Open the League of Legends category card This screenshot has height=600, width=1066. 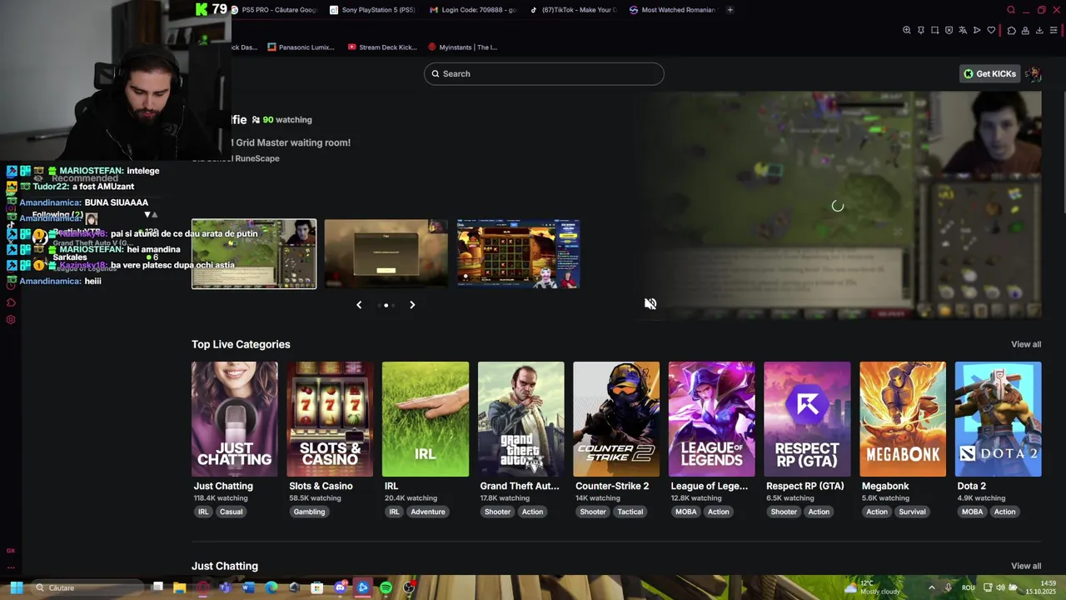pos(712,419)
